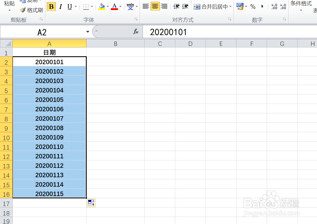Click the select all corner button
317x224 pixels.
(x=6, y=43)
